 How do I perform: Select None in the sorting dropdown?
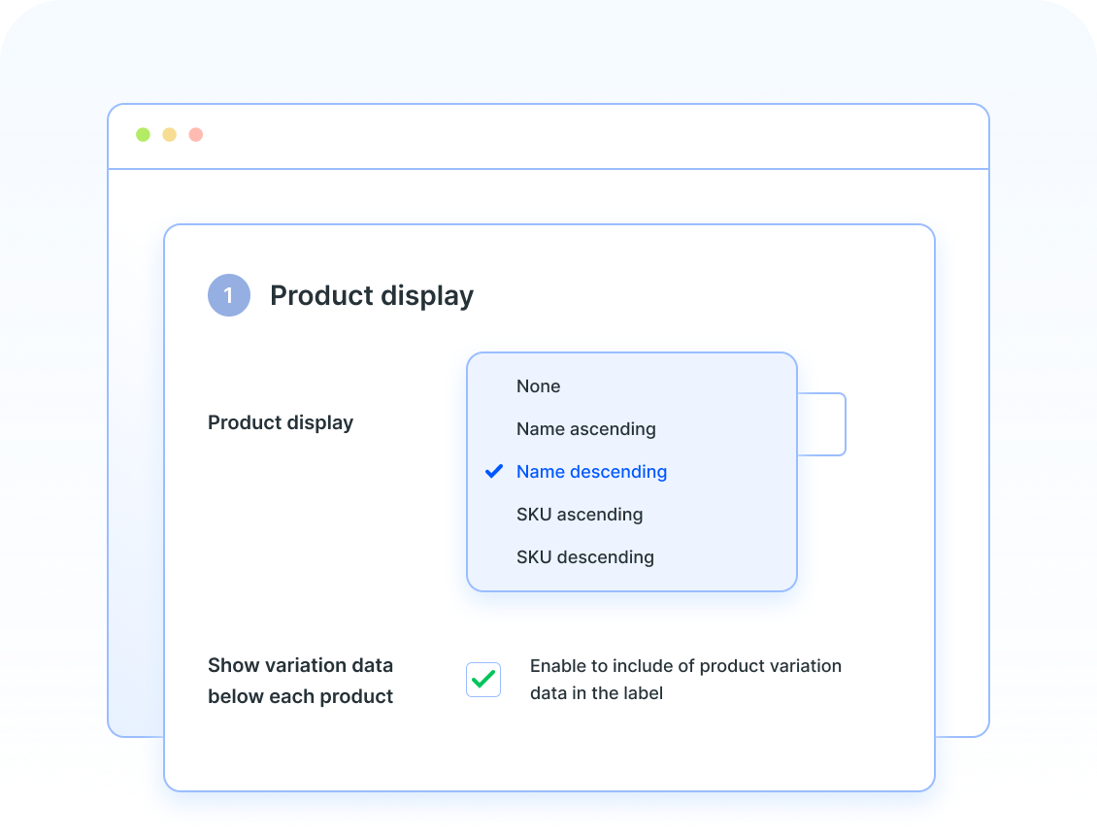point(538,386)
